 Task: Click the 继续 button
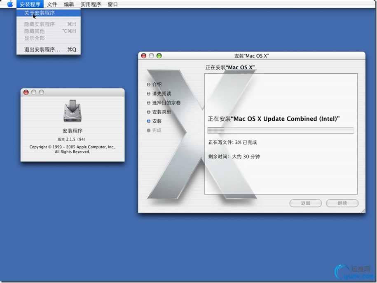[x=342, y=203]
